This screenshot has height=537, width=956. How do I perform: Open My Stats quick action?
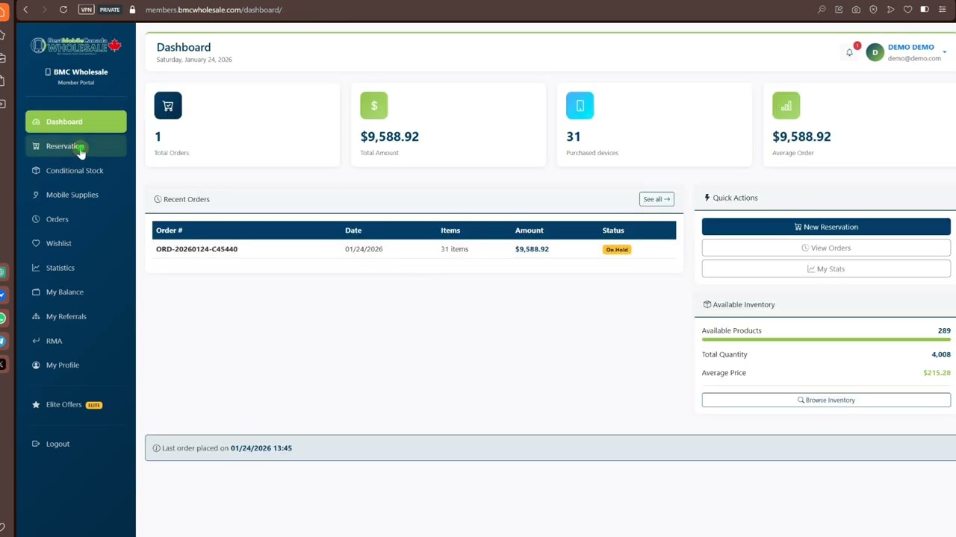tap(826, 268)
